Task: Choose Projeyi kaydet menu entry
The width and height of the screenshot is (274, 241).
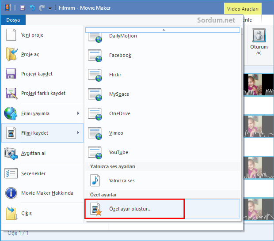Action: tap(37, 74)
